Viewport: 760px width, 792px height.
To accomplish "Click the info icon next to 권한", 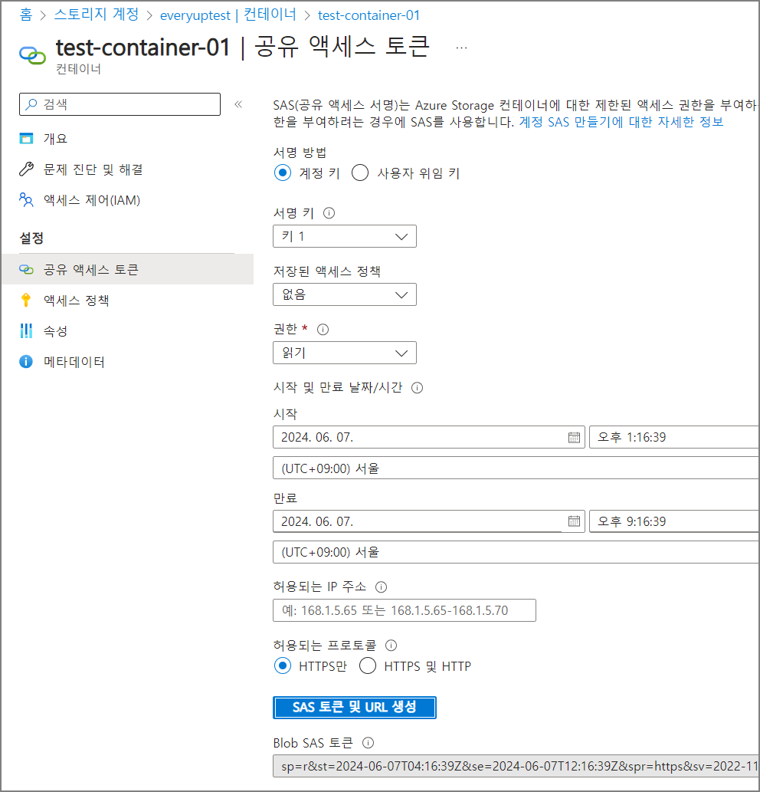I will pyautogui.click(x=323, y=330).
